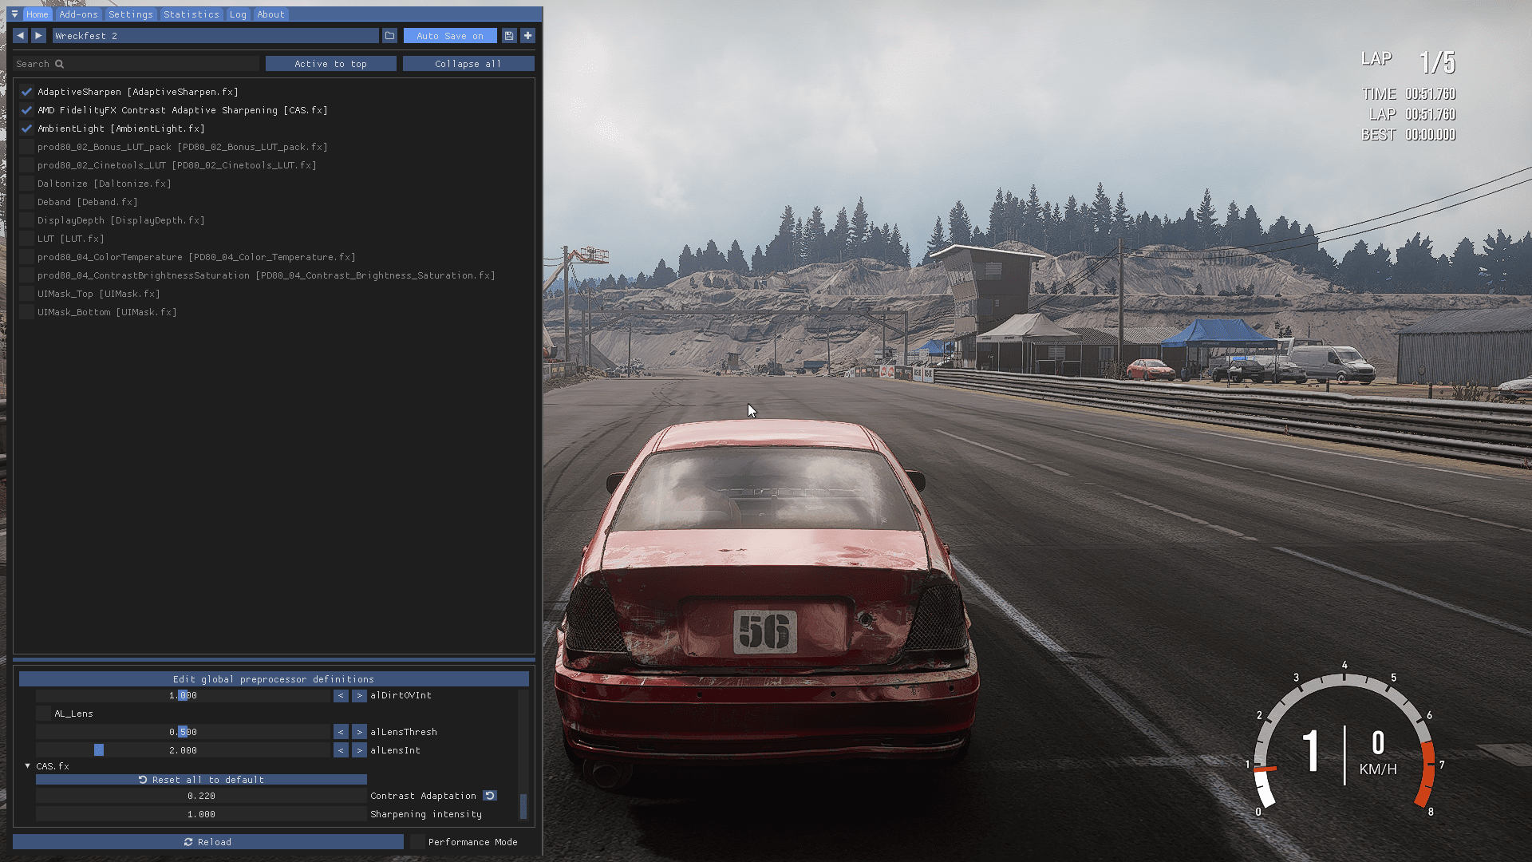The height and width of the screenshot is (862, 1532).
Task: Open the About tab
Action: (270, 14)
